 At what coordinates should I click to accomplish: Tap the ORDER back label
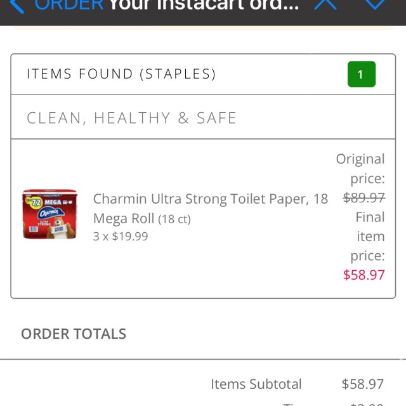(x=69, y=5)
